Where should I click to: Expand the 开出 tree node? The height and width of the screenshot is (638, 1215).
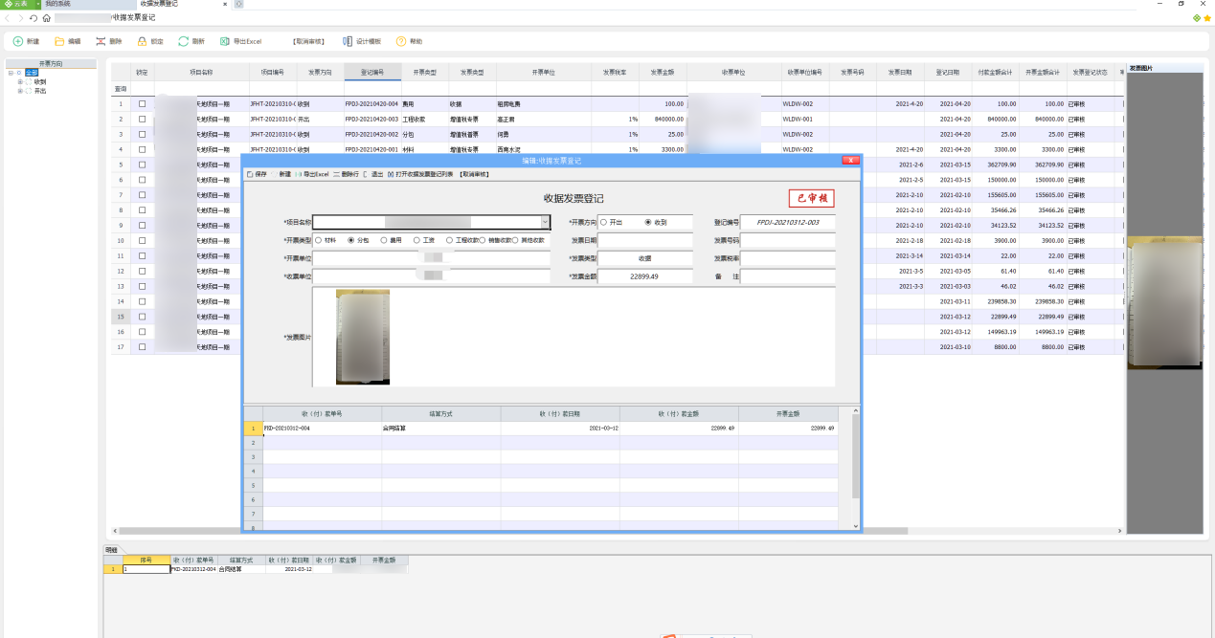tap(20, 91)
